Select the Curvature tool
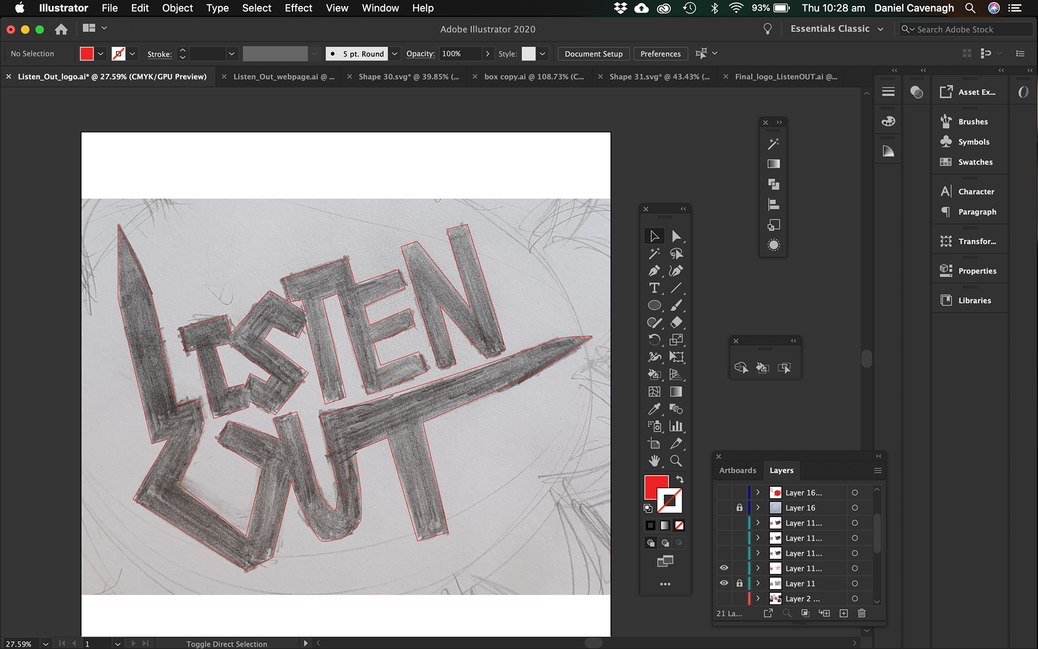The height and width of the screenshot is (649, 1038). tap(676, 271)
